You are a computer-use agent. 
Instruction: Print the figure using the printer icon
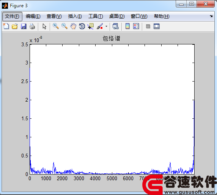[32, 26]
